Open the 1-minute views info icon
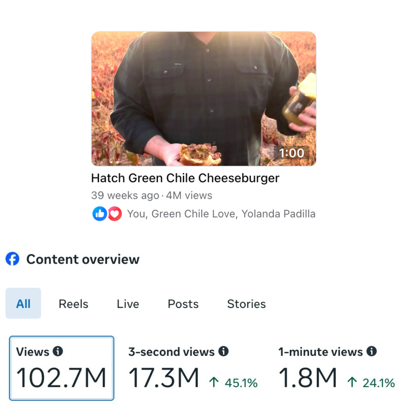Screen dimensions: 405x405 point(371,351)
